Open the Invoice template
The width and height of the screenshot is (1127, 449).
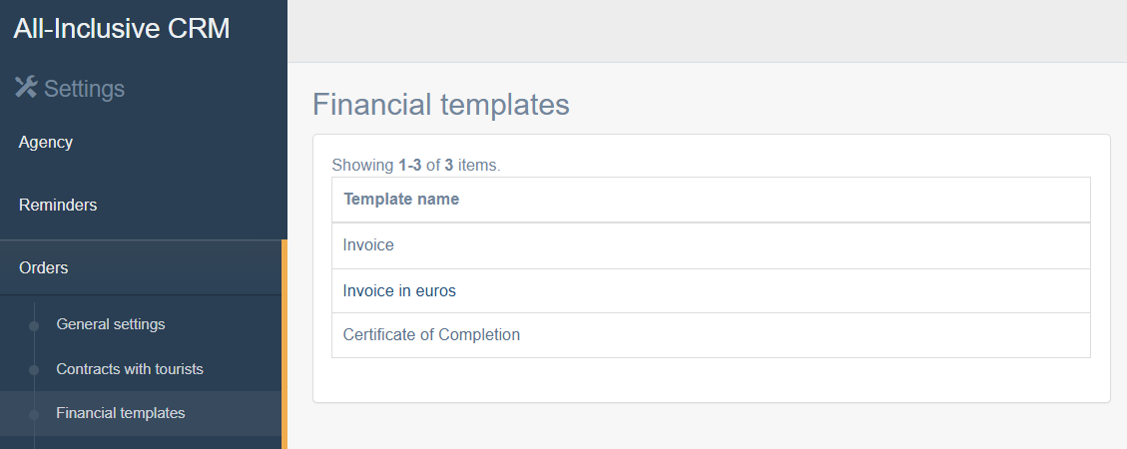pyautogui.click(x=368, y=244)
